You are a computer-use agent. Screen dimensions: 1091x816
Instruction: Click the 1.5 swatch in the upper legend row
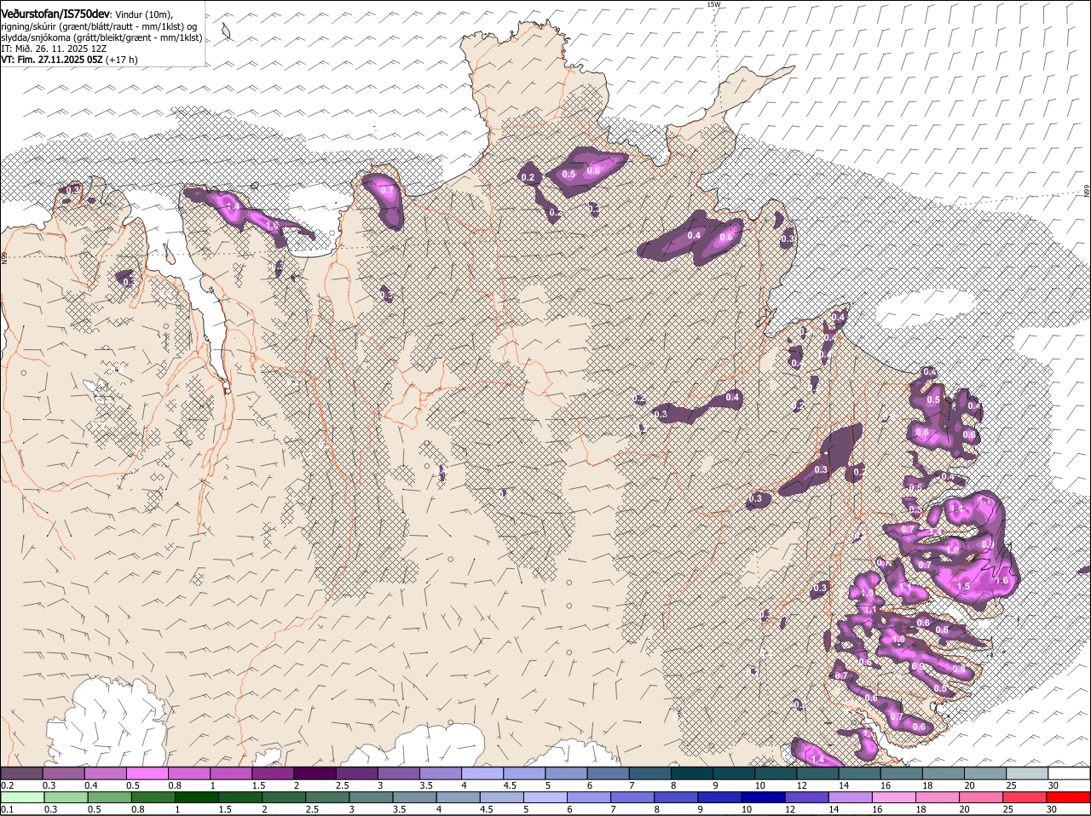click(272, 773)
